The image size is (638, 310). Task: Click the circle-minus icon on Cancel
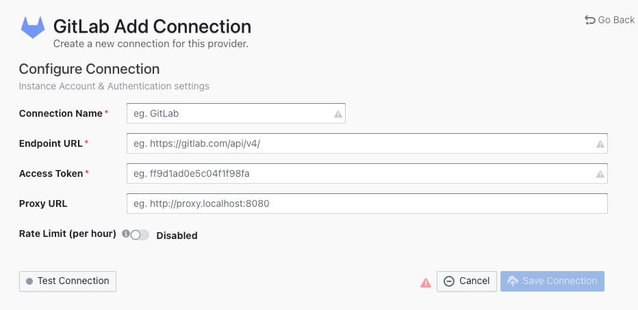point(449,281)
